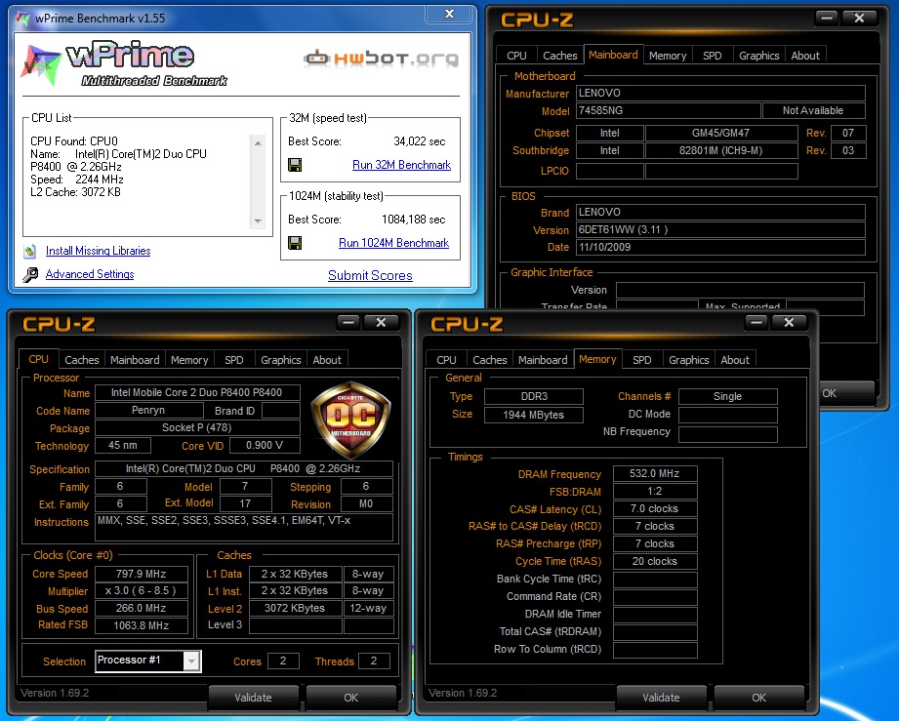
Task: Click the Code Name field Penryn
Action: pyautogui.click(x=148, y=411)
